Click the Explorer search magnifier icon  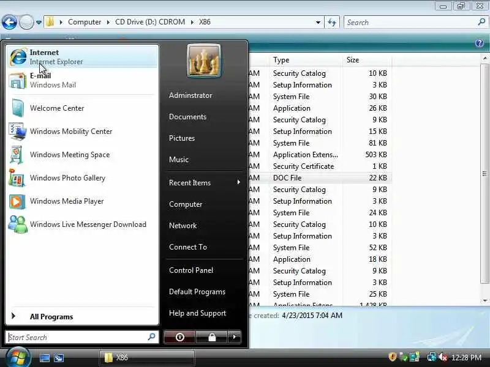click(x=481, y=22)
